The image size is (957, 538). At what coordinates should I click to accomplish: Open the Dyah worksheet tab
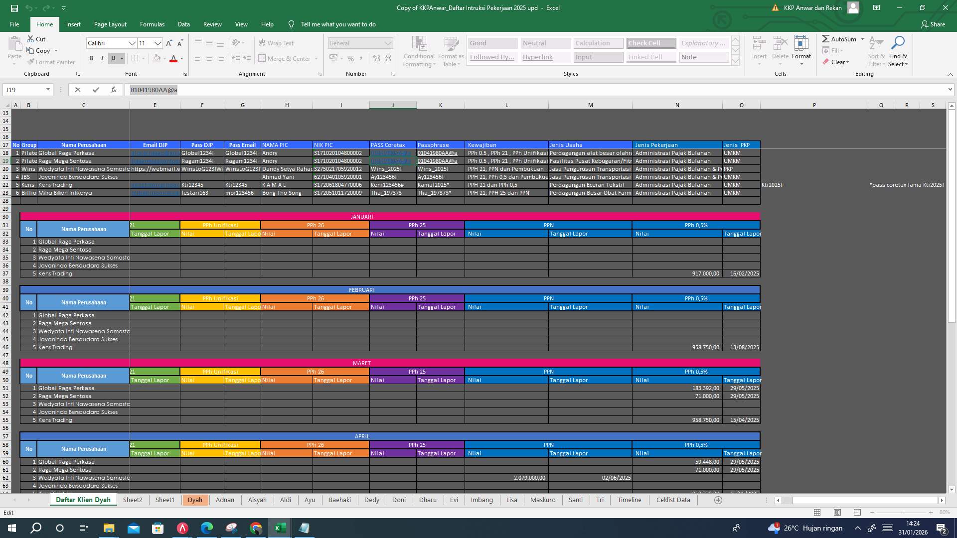195,500
